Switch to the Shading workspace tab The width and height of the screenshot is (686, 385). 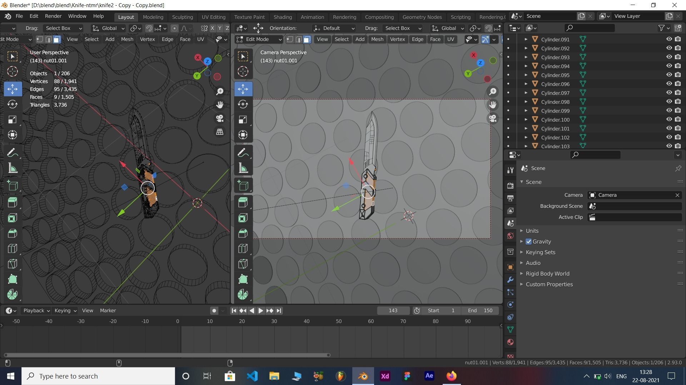coord(283,17)
